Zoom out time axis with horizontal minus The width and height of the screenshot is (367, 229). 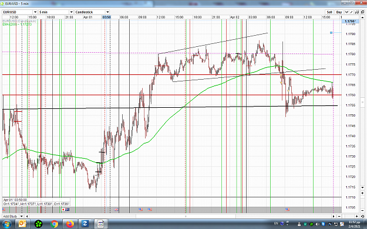point(339,216)
